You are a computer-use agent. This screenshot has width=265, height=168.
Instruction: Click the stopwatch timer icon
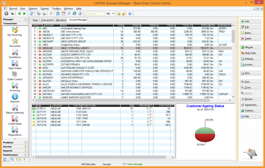pyautogui.click(x=80, y=14)
